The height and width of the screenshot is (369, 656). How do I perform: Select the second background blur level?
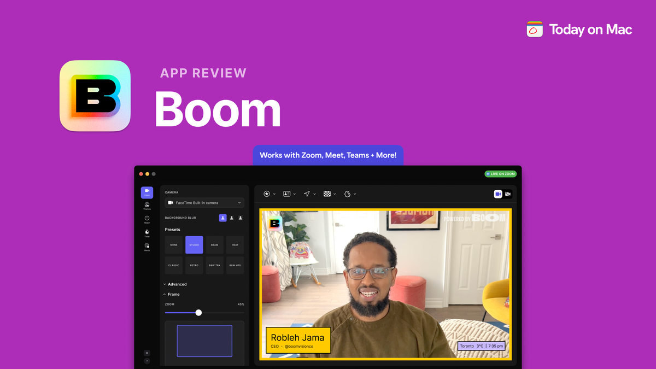click(x=232, y=218)
